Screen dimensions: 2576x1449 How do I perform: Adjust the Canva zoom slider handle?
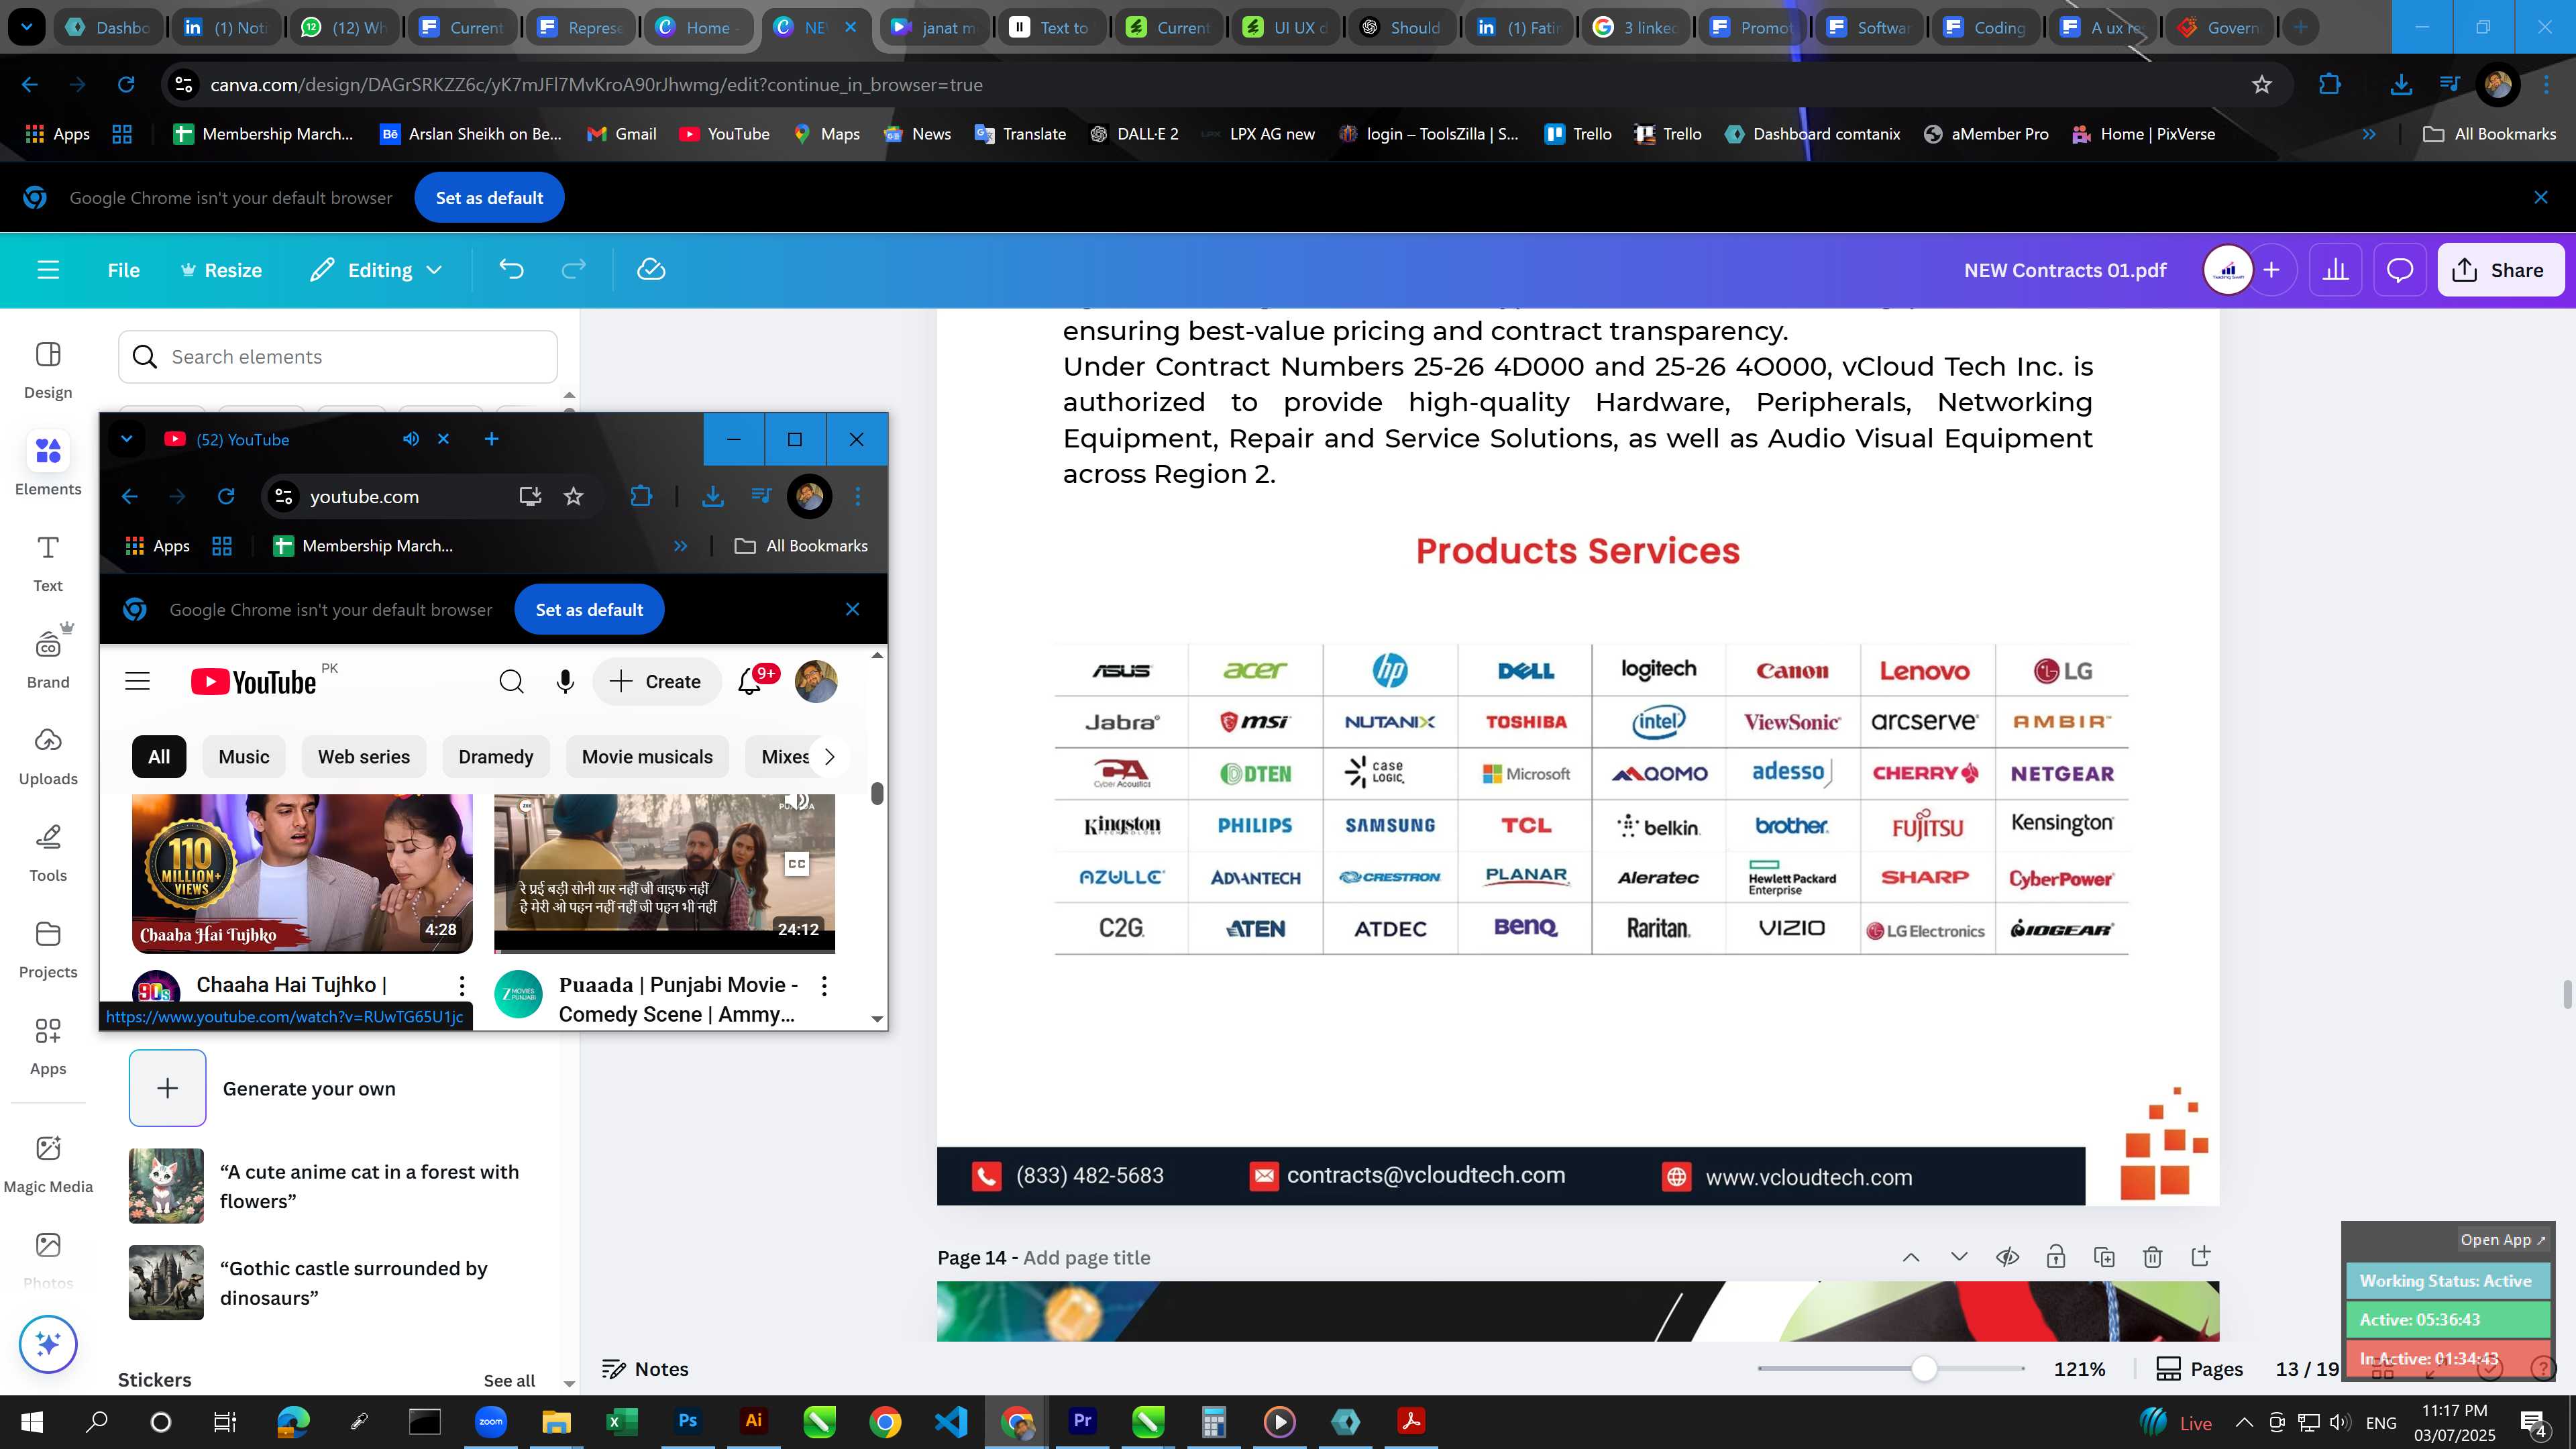coord(1924,1369)
